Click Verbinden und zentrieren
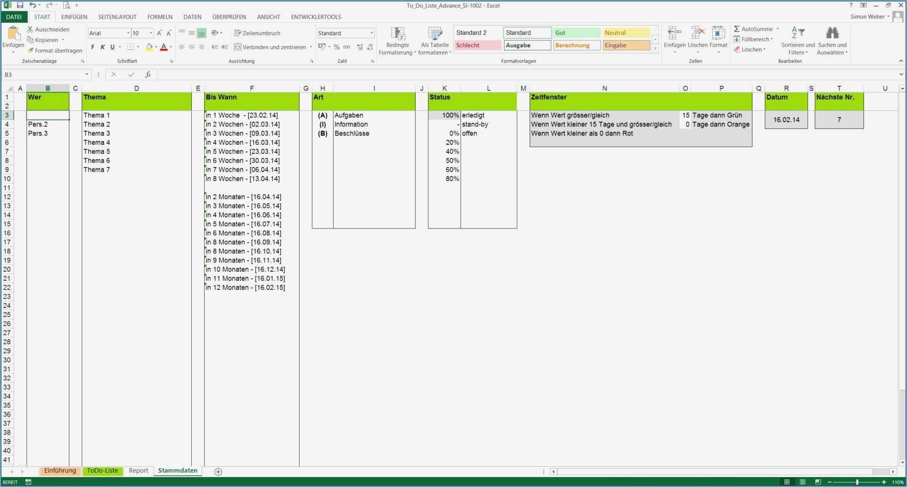 269,47
